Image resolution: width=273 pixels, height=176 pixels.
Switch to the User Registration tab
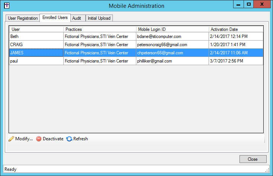pos(23,18)
